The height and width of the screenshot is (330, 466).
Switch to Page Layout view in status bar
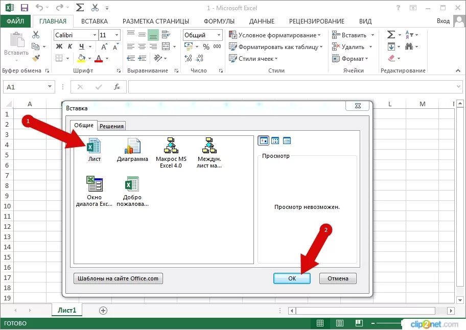click(x=340, y=323)
